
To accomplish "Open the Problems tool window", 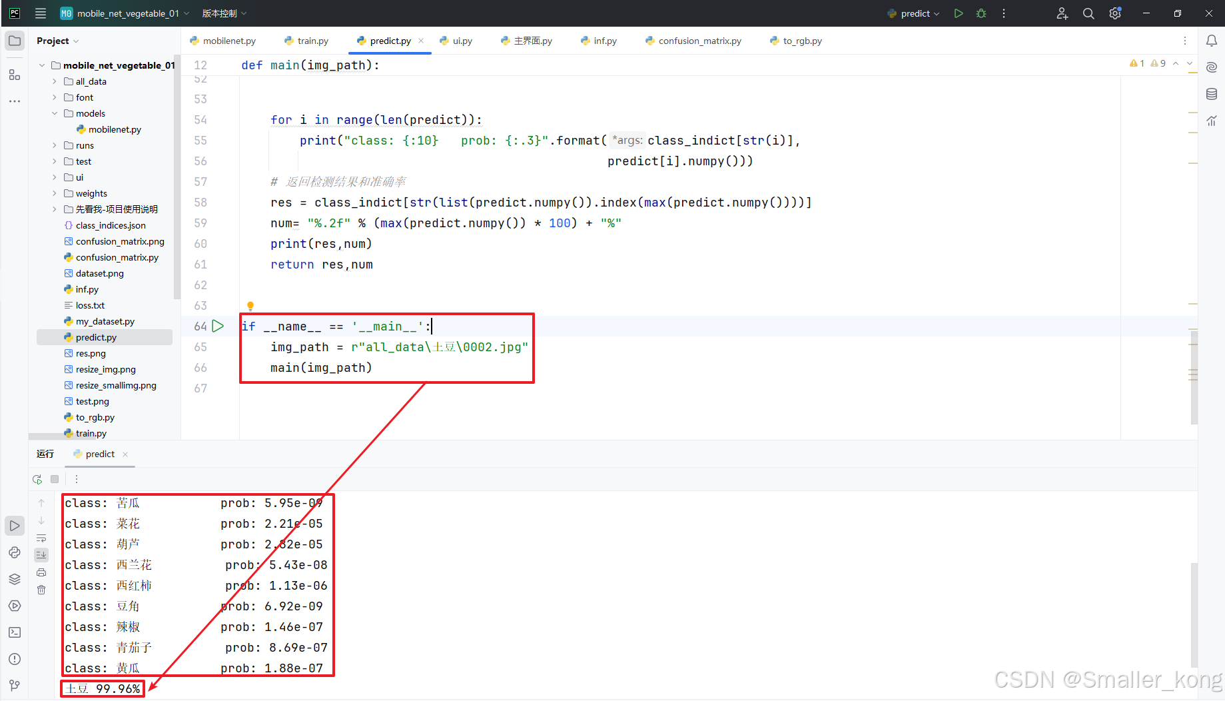I will [x=14, y=659].
